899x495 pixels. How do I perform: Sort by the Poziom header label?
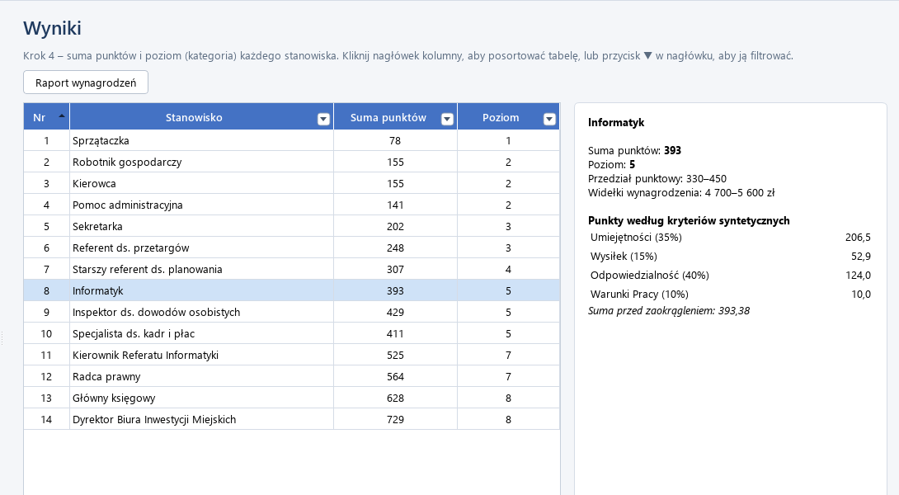501,118
